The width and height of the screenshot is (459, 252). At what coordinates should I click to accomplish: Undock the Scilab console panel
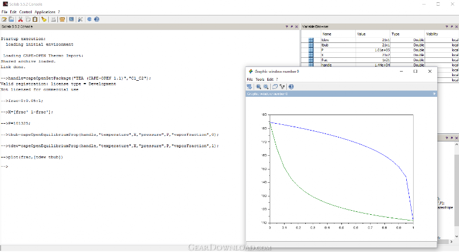tap(291, 26)
